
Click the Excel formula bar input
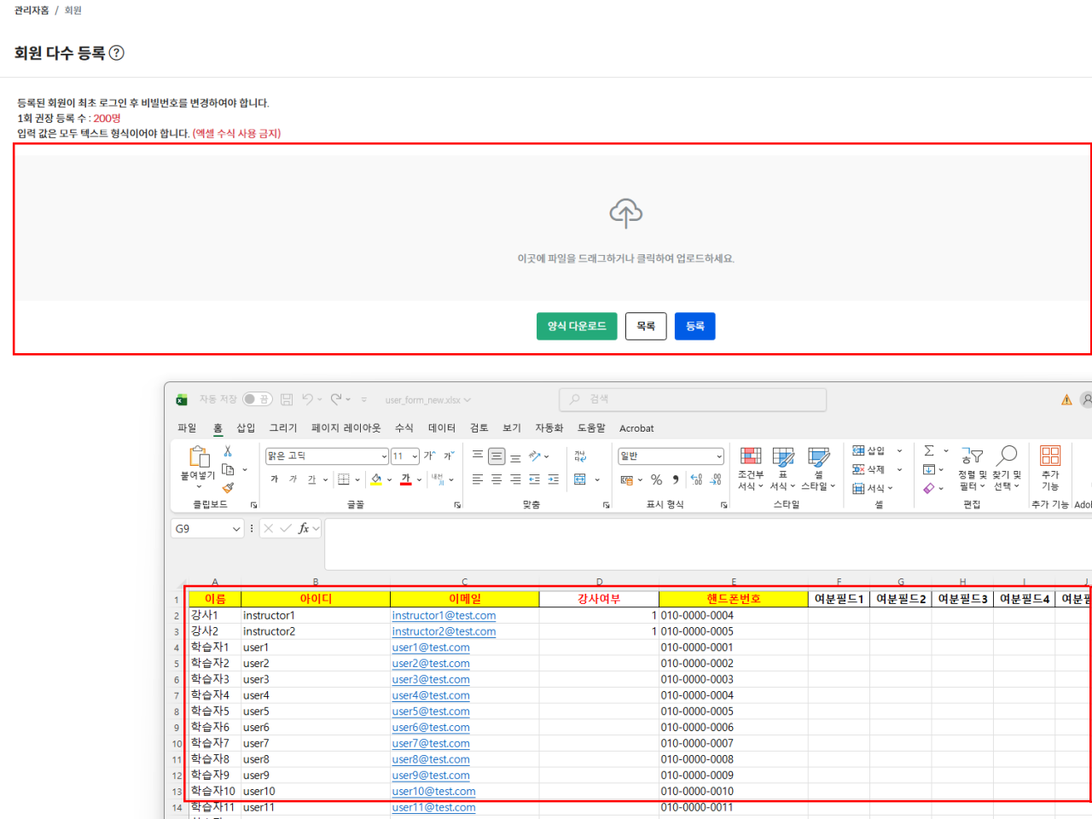708,543
